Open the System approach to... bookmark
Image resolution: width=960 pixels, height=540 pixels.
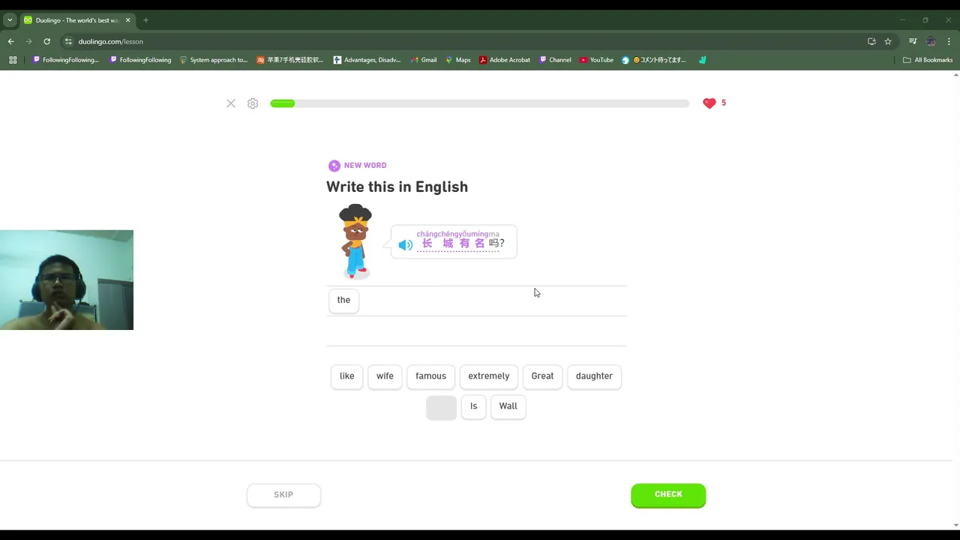click(214, 60)
